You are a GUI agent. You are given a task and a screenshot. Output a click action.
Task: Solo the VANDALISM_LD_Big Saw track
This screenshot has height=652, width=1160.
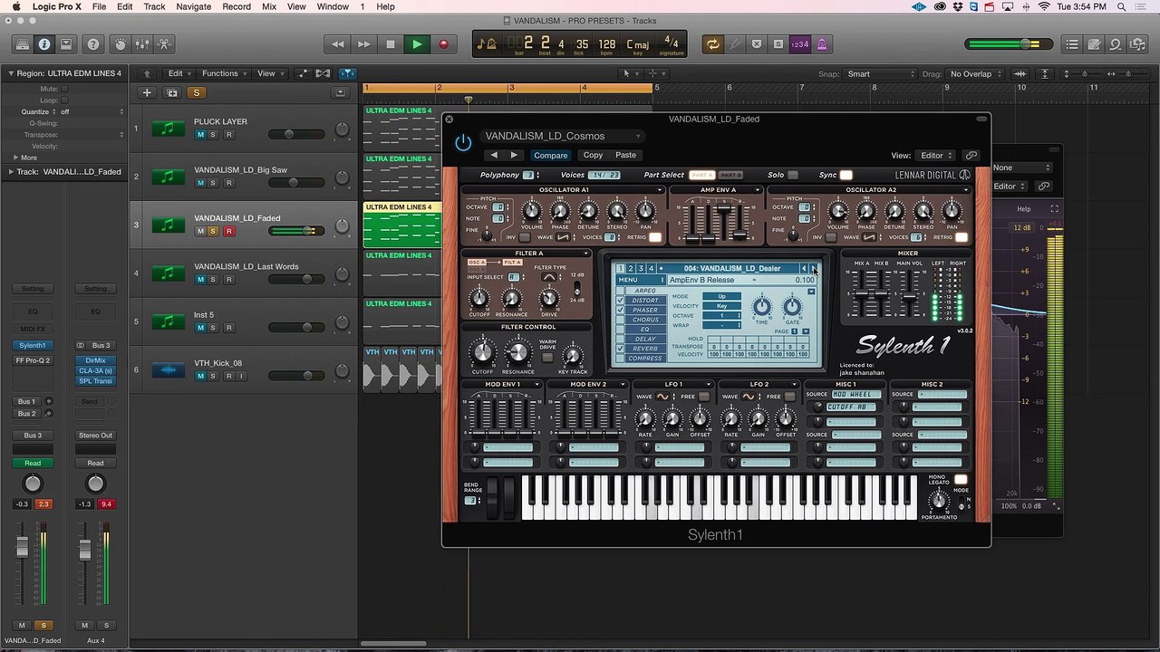214,183
